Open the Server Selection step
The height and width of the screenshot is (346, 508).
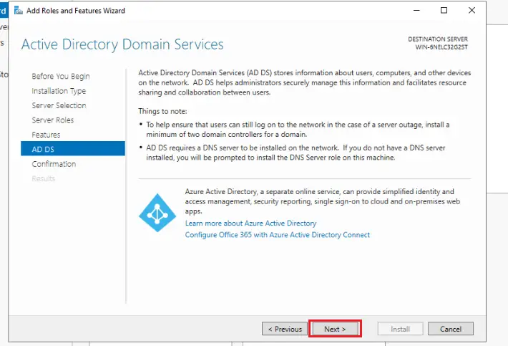(x=59, y=105)
